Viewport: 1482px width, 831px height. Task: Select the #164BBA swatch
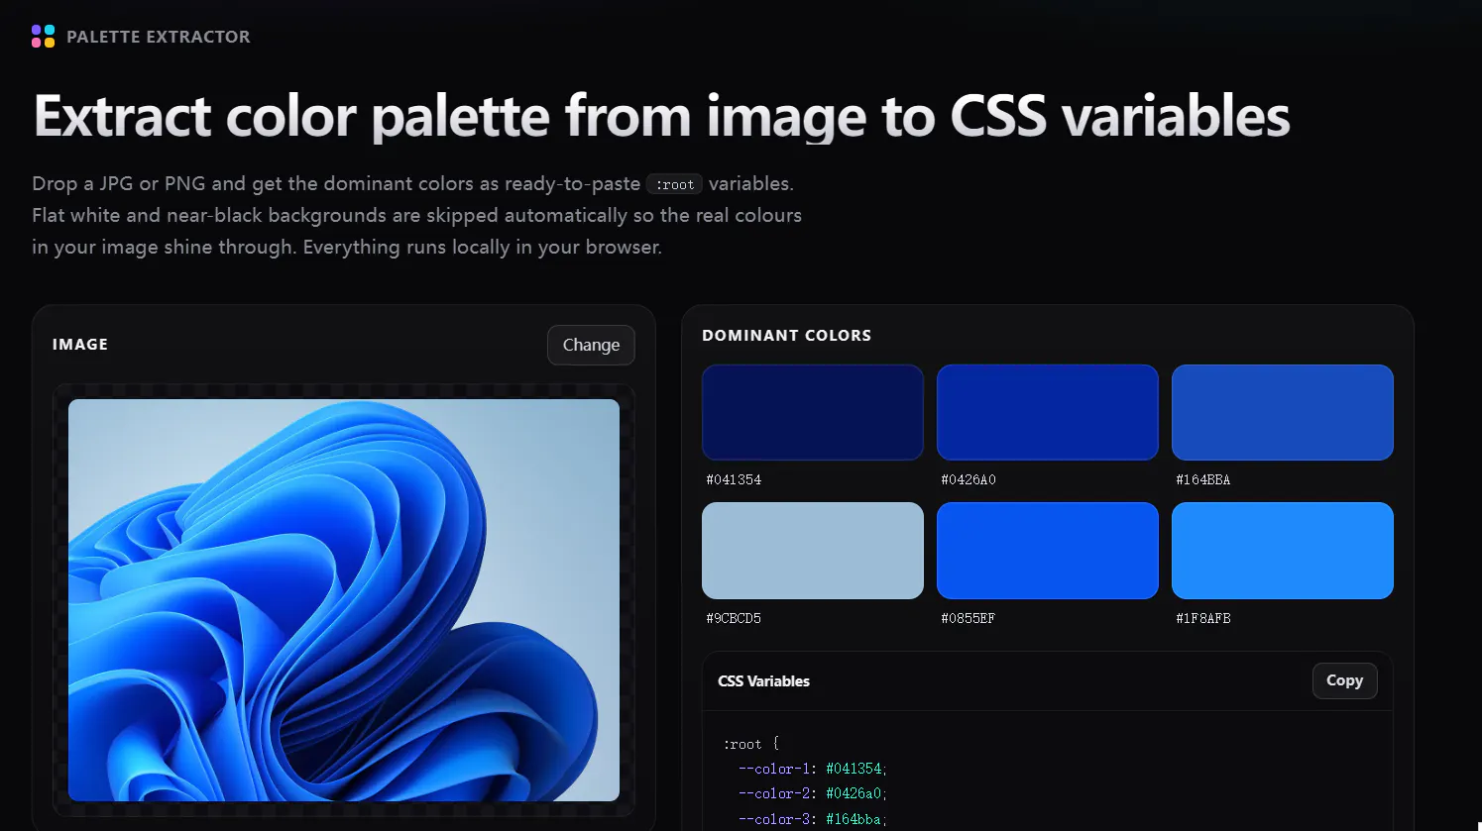(x=1283, y=412)
